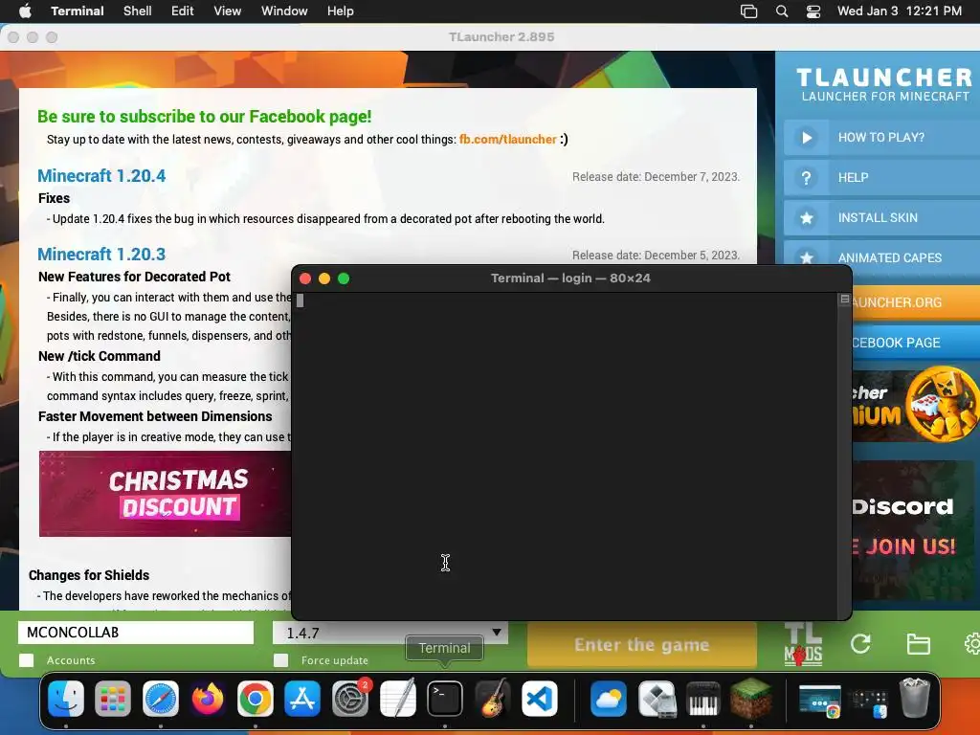Open the Apple menu
This screenshot has width=980, height=735.
coord(26,11)
